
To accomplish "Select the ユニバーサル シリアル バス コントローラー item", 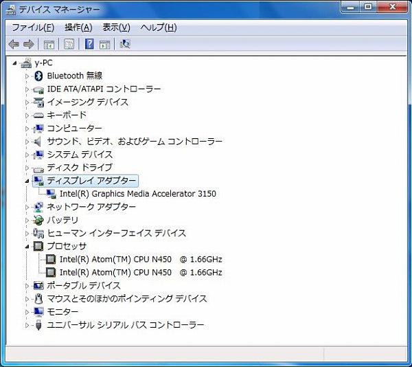I will coord(125,324).
